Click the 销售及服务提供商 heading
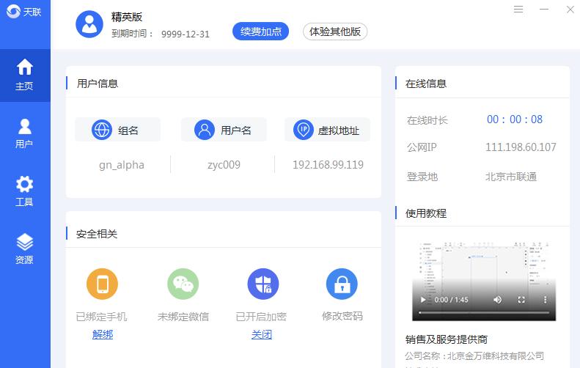This screenshot has height=368, width=580. 447,339
